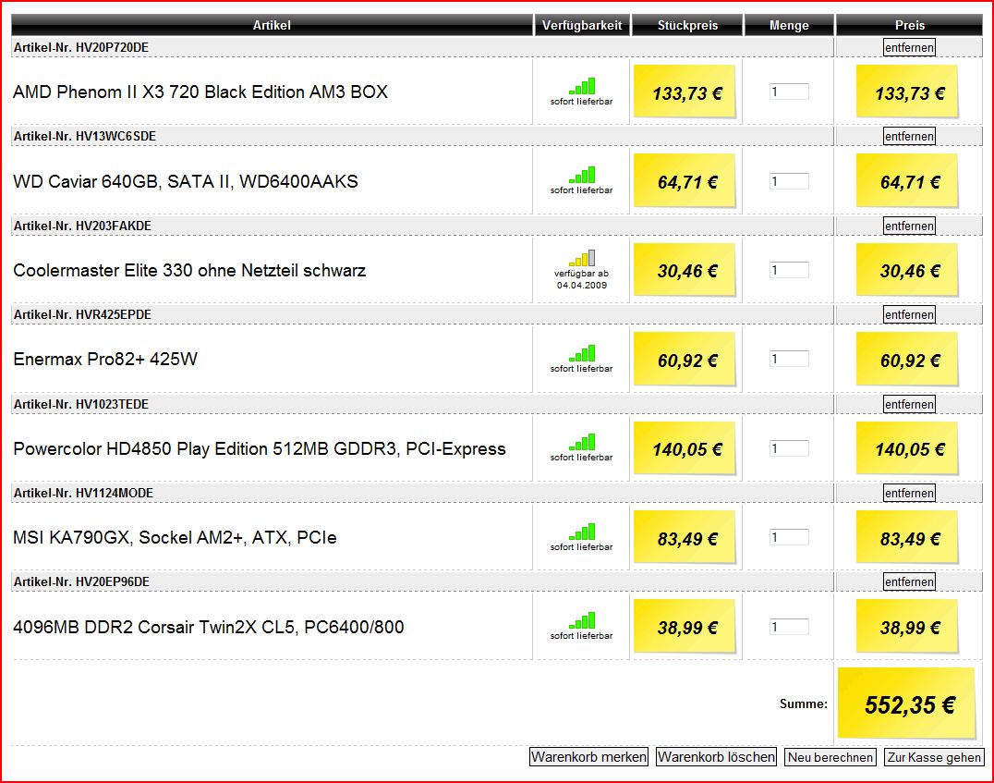This screenshot has width=994, height=783.
Task: Click availability bars icon for AMD Phenom II
Action: [582, 86]
